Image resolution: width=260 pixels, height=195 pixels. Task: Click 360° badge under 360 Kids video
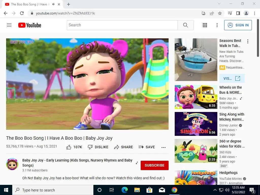tap(223, 166)
